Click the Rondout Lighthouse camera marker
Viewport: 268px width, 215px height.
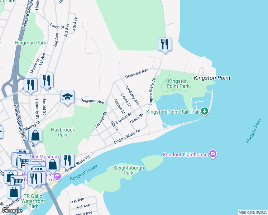(213, 154)
